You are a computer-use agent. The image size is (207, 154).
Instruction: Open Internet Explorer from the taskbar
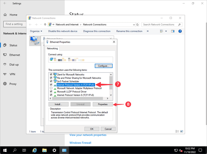[x=35, y=150]
